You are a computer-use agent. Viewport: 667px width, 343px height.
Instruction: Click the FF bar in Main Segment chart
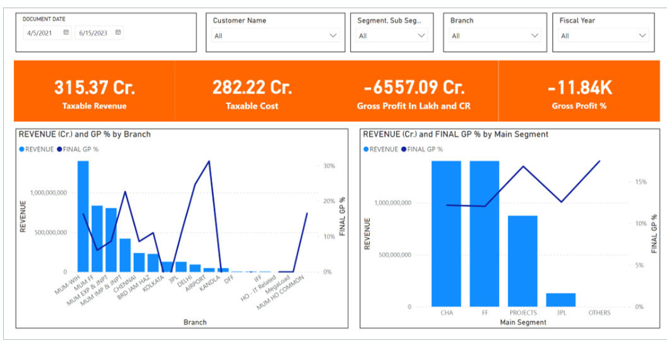484,233
